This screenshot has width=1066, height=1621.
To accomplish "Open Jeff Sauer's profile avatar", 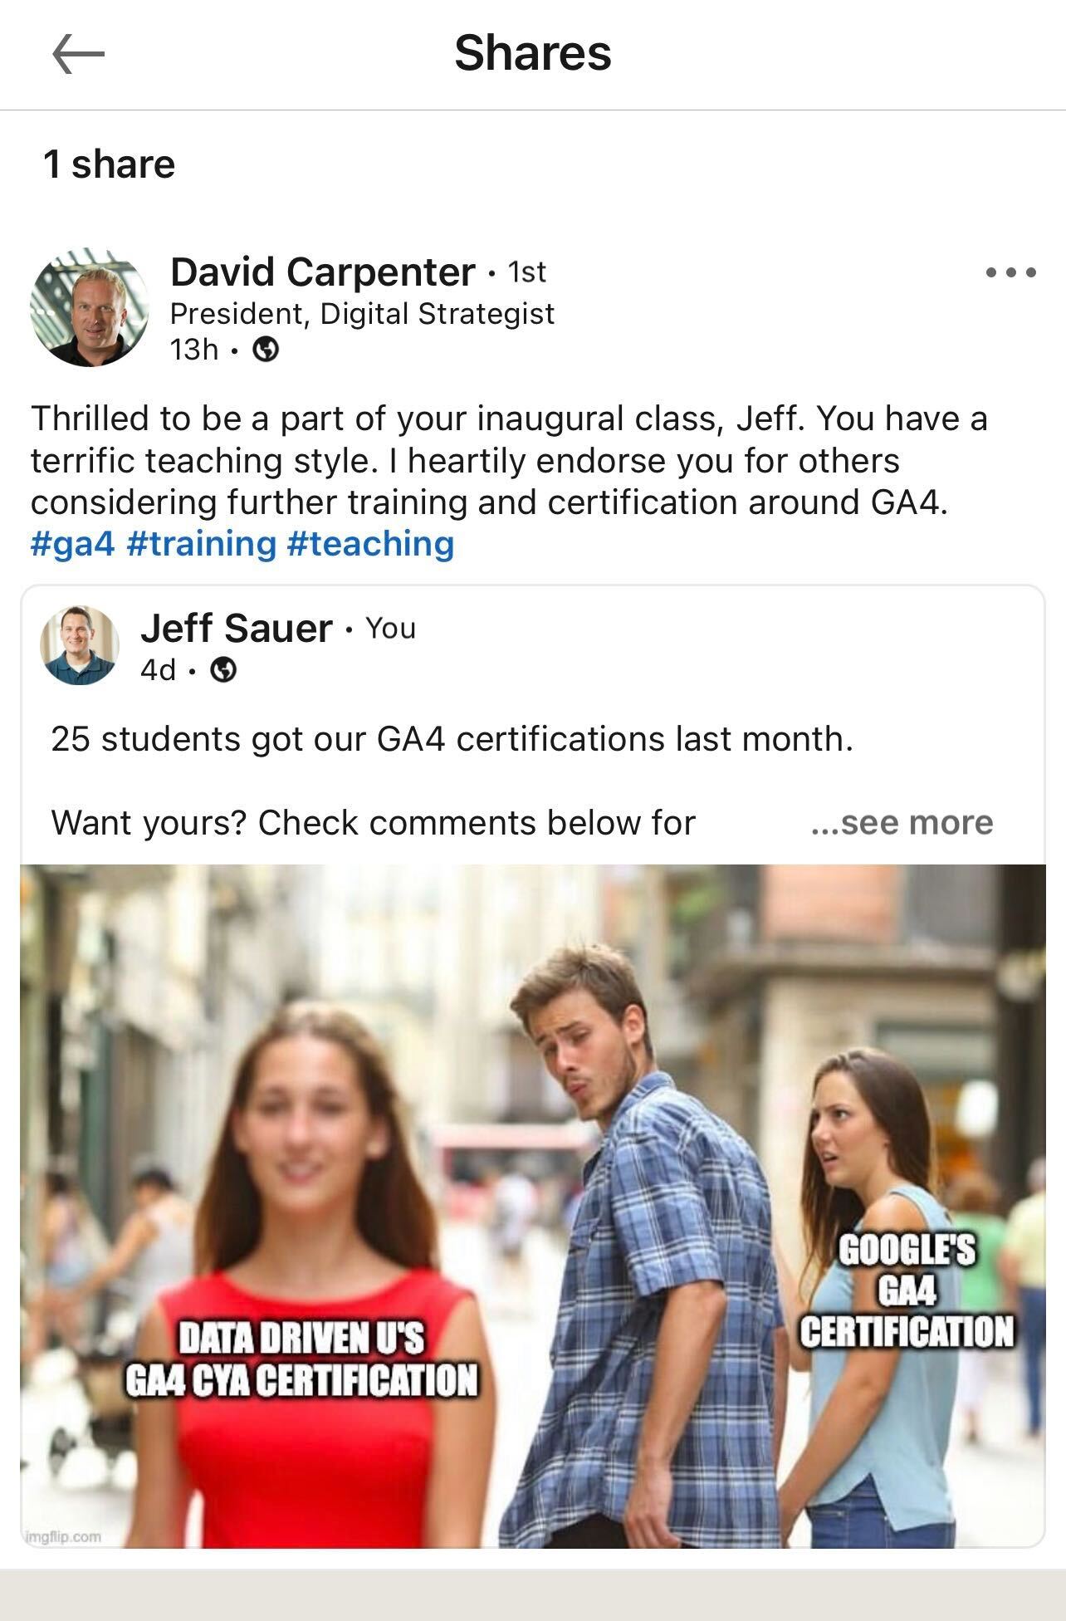I will pyautogui.click(x=80, y=645).
